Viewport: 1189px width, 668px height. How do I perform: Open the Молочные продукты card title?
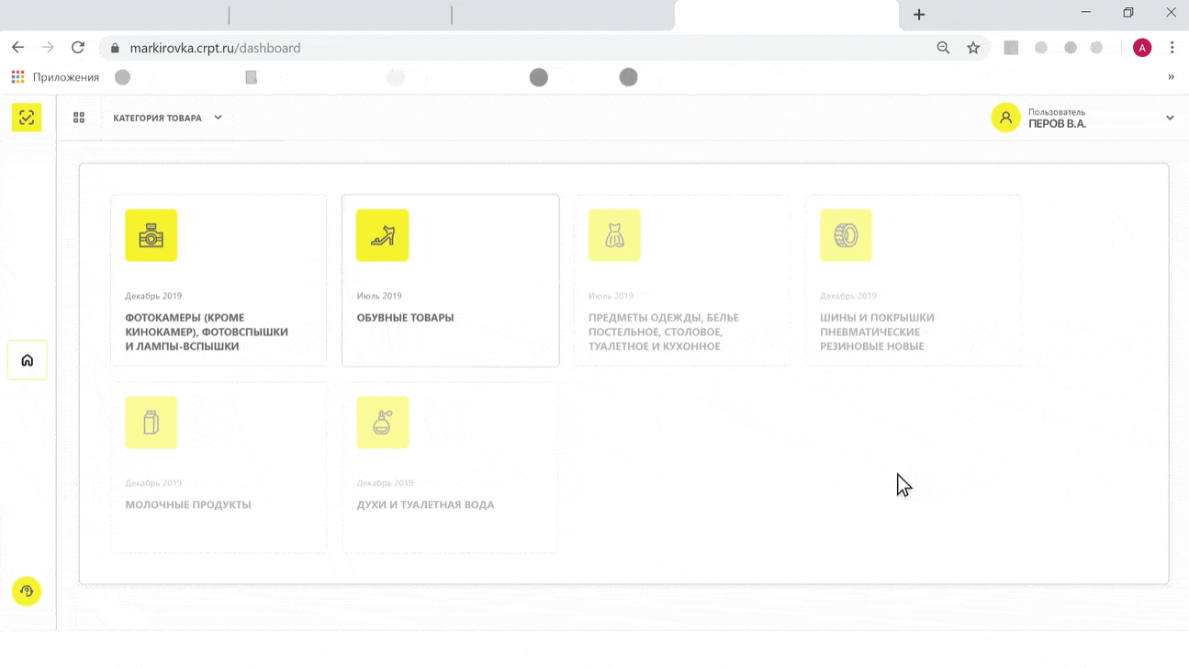[x=188, y=504]
